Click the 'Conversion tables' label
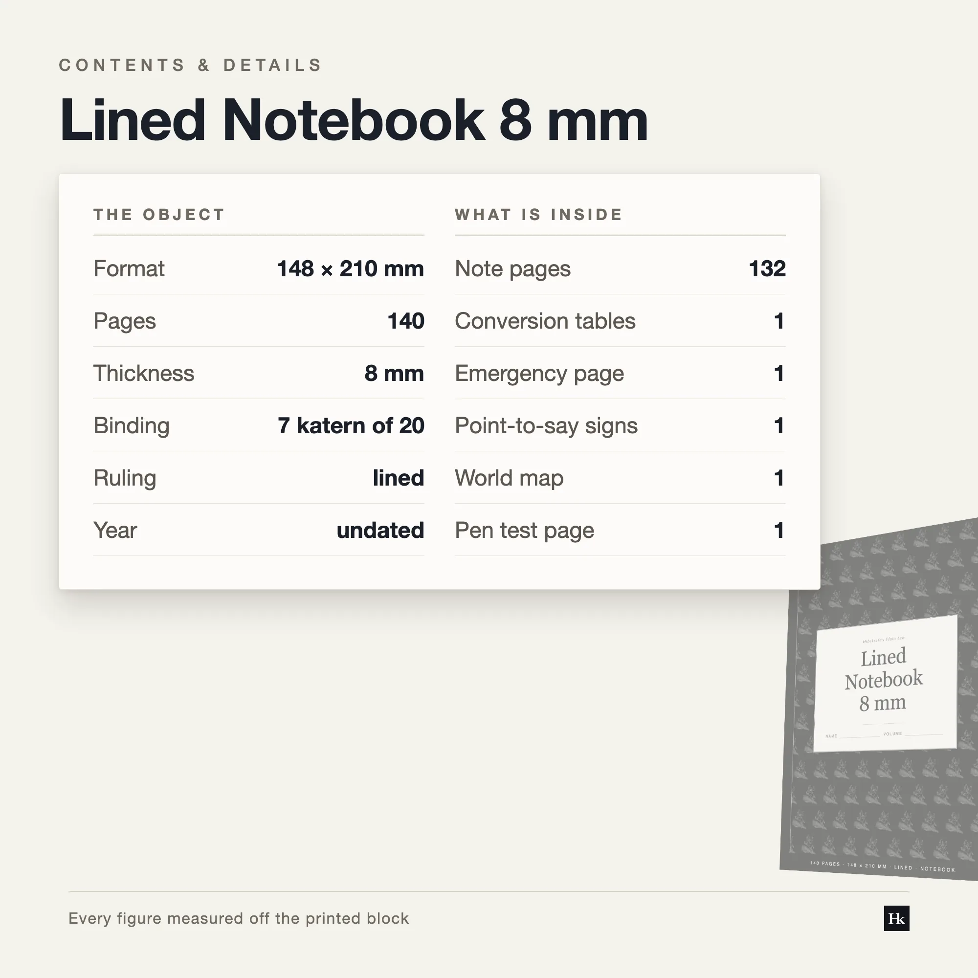The image size is (978, 978). point(545,321)
